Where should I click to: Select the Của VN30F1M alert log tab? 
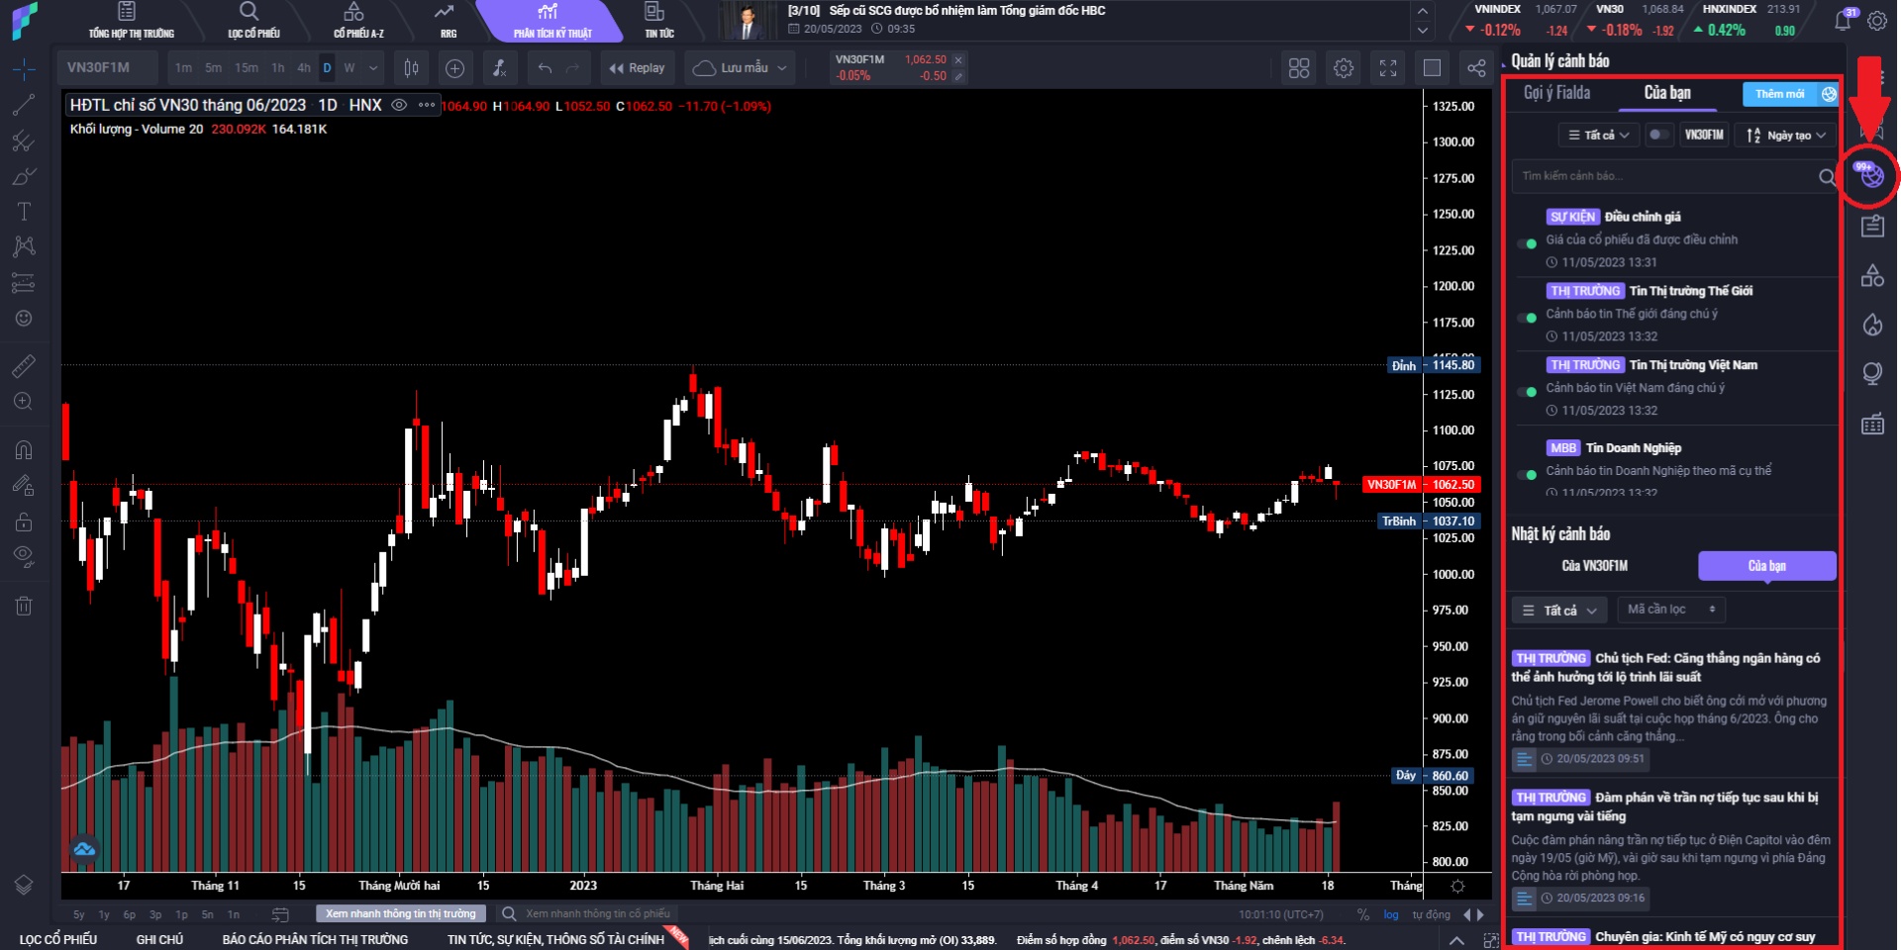click(x=1594, y=566)
